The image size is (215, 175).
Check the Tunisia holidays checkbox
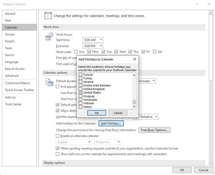click(x=81, y=74)
